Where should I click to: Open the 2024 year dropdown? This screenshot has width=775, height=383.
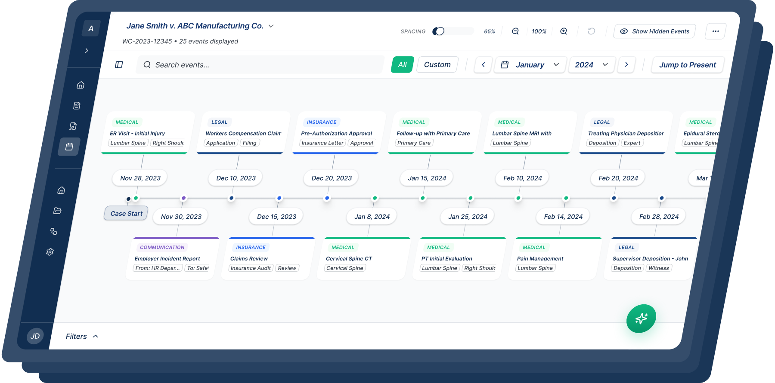[x=592, y=64]
